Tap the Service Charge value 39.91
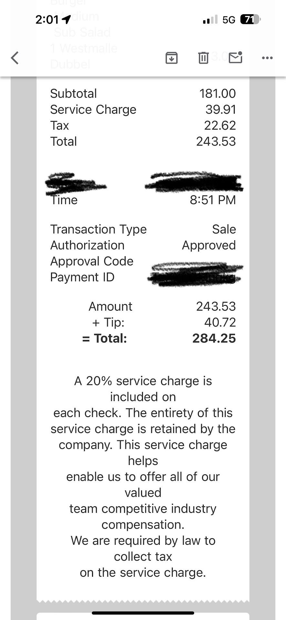The width and height of the screenshot is (286, 620). tap(220, 109)
